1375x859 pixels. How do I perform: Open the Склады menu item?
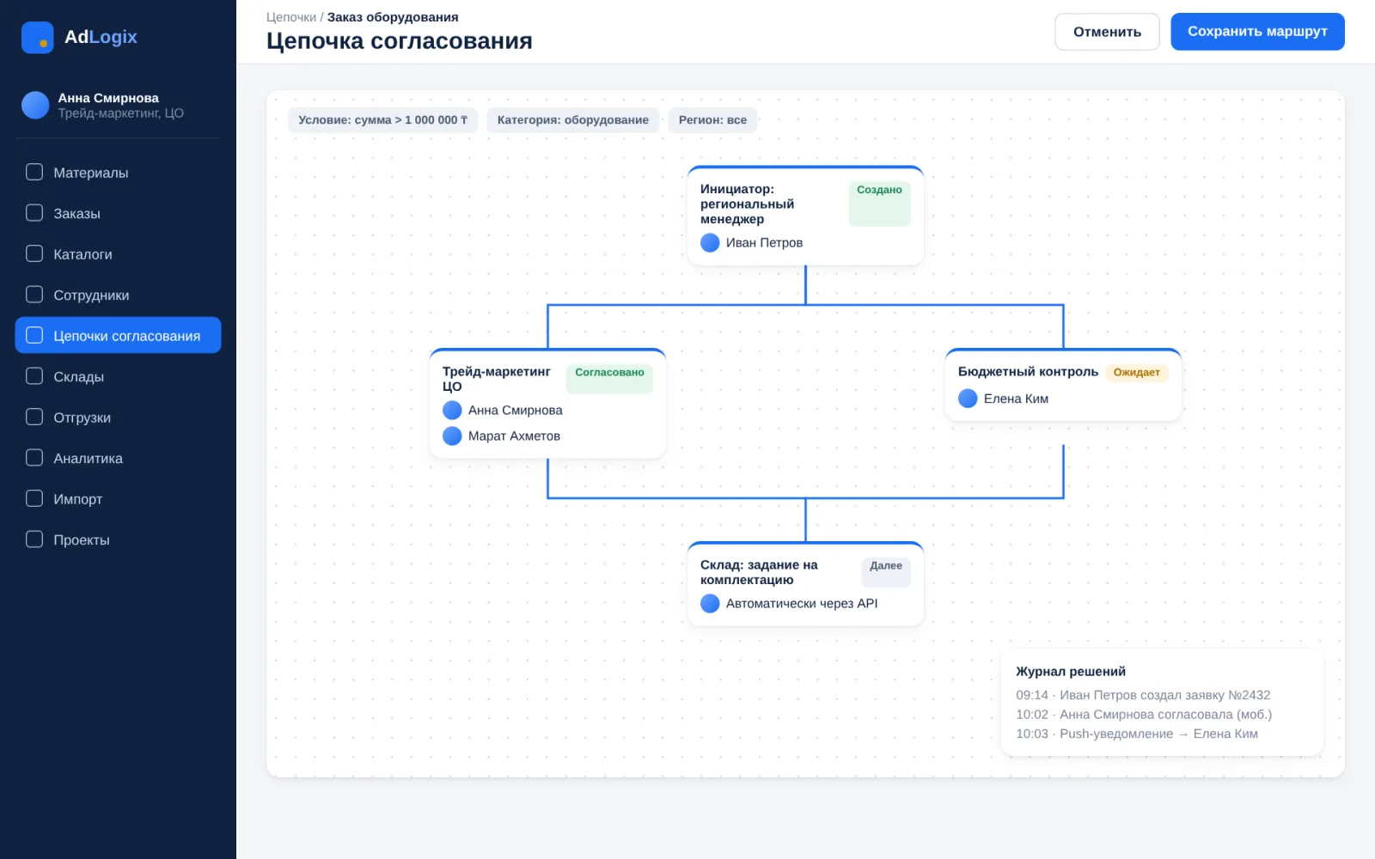click(118, 376)
